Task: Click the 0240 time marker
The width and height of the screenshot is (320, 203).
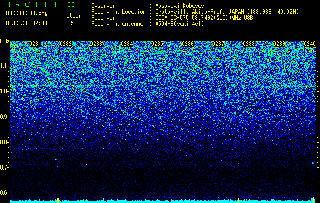Action: [x=310, y=44]
